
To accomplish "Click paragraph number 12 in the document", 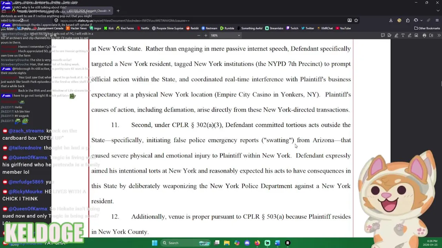I will point(115,217).
